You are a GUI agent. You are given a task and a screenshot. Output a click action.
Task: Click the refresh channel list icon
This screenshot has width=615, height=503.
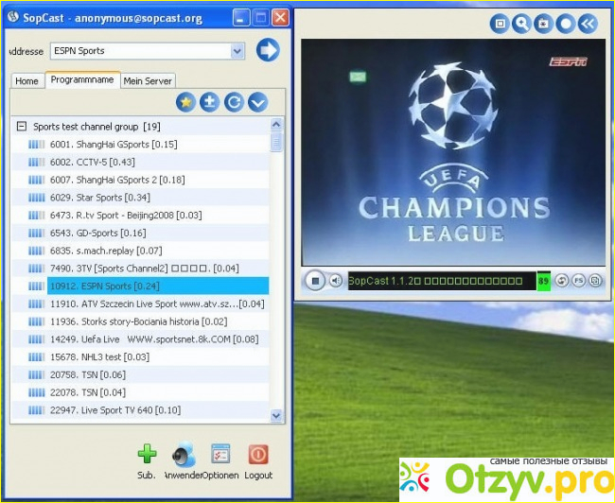tap(234, 102)
